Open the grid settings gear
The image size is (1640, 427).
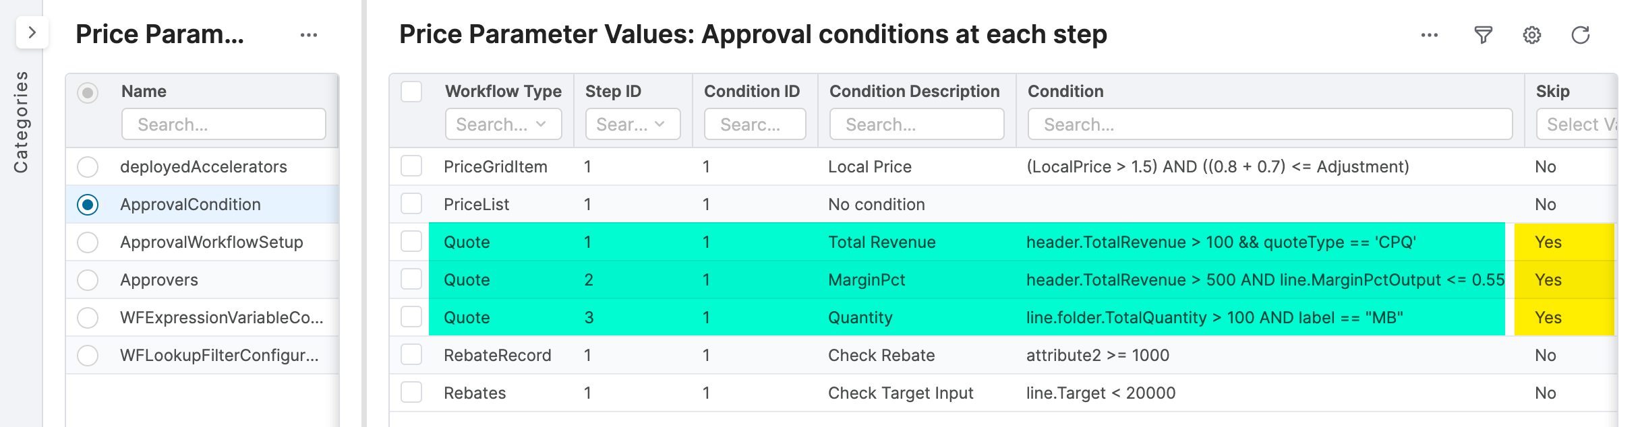1531,34
